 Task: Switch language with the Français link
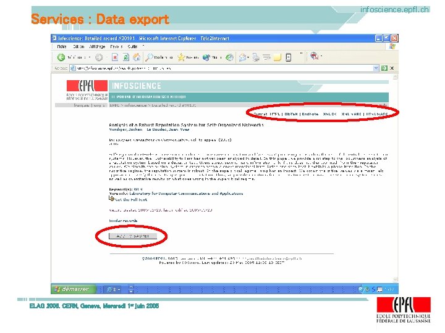pos(82,105)
